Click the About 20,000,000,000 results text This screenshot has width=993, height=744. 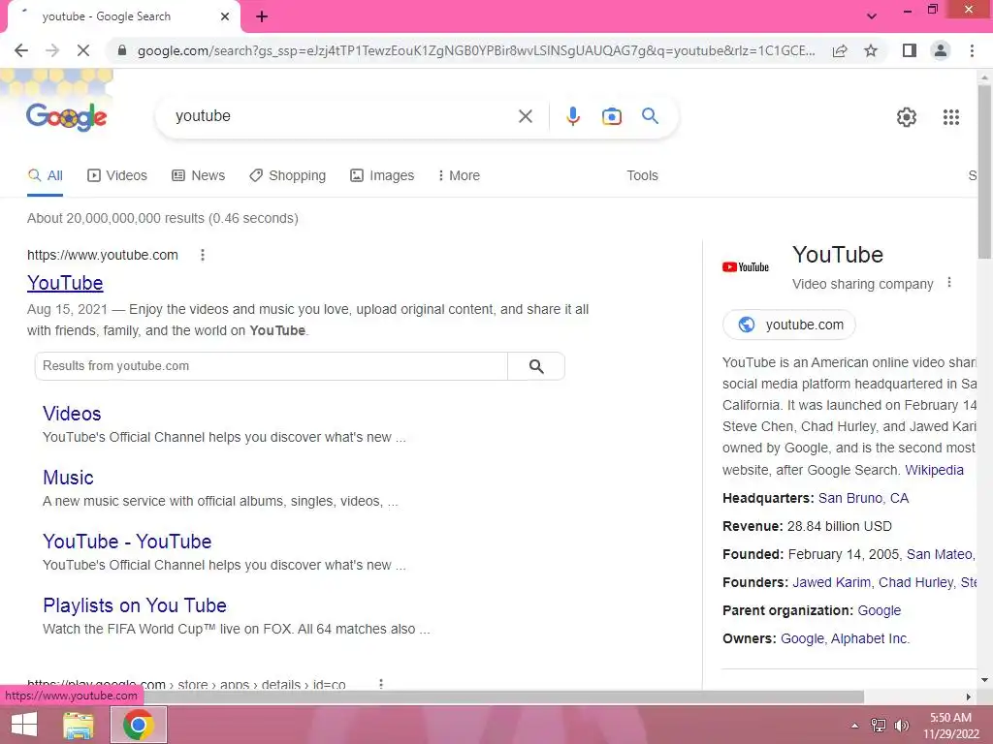[x=163, y=218]
